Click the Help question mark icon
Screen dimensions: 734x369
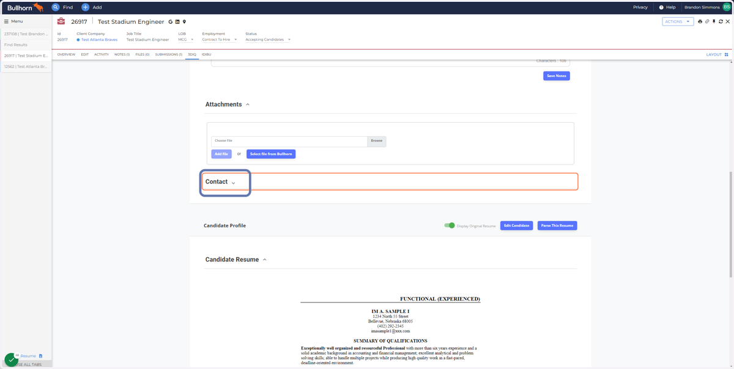[x=661, y=7]
